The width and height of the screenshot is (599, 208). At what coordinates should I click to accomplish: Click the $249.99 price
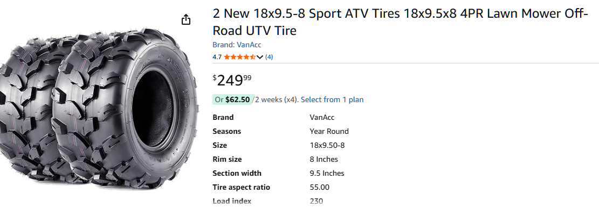click(232, 80)
